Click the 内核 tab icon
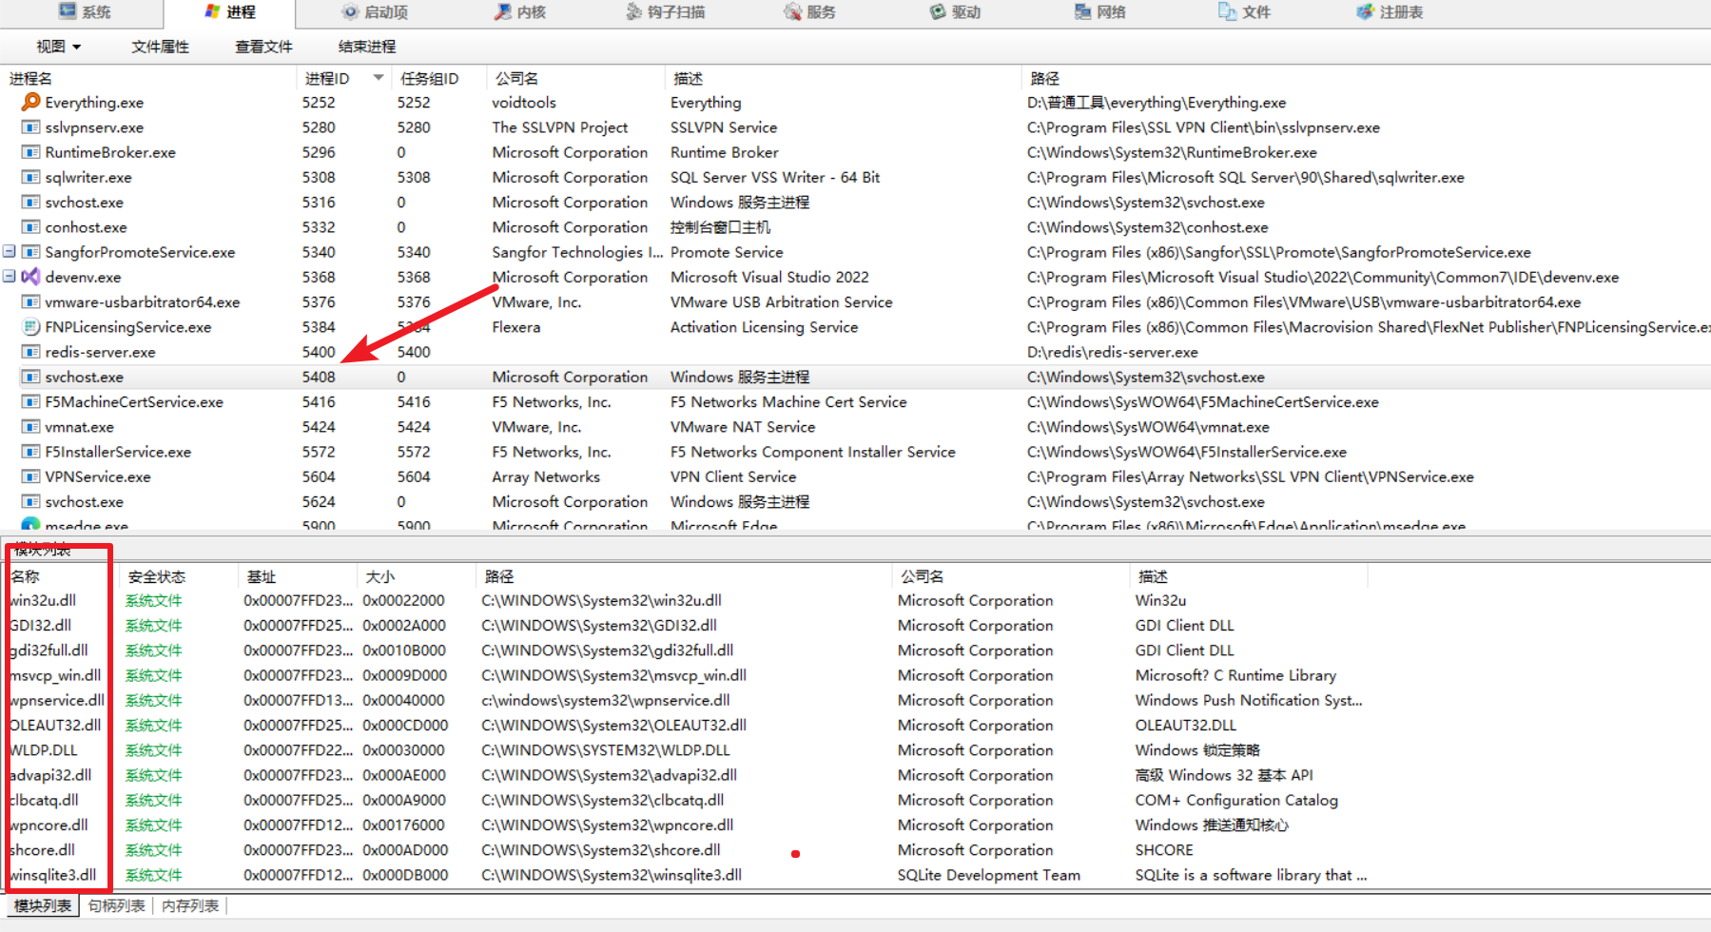The width and height of the screenshot is (1711, 932). point(503,11)
